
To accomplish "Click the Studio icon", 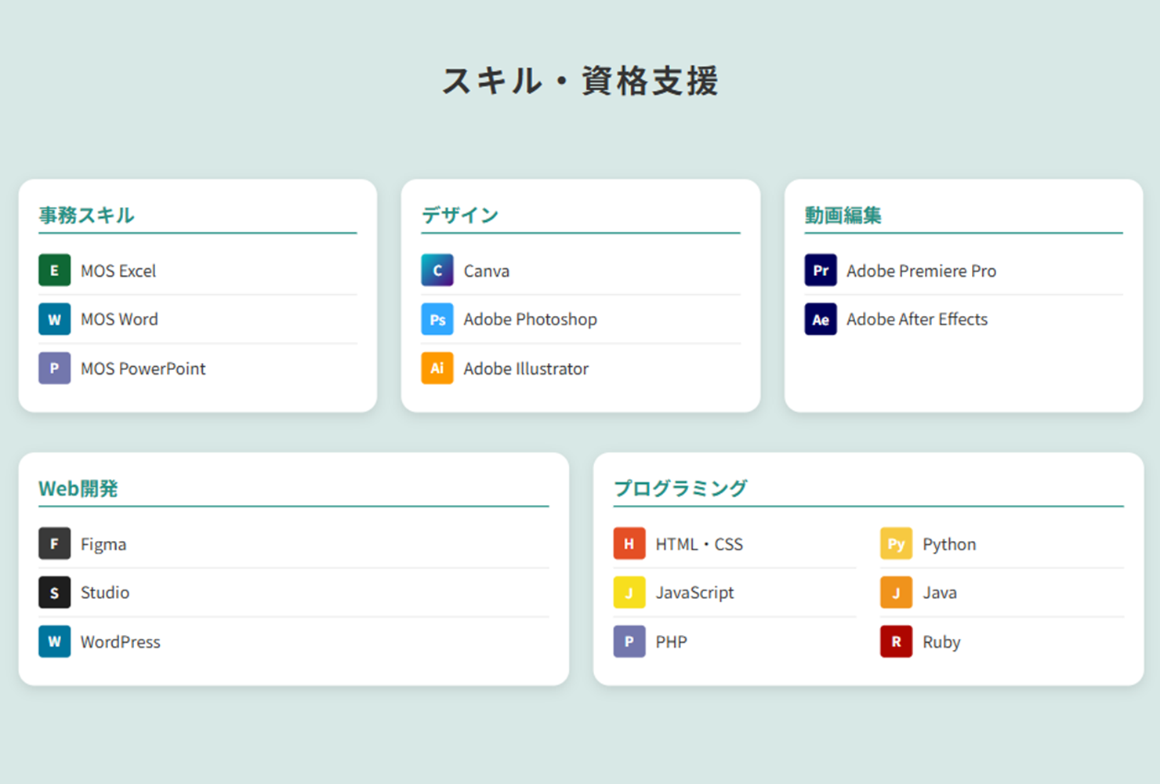I will point(54,592).
